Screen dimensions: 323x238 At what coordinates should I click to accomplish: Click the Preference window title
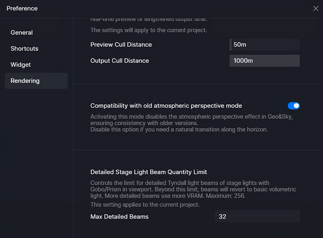point(22,9)
